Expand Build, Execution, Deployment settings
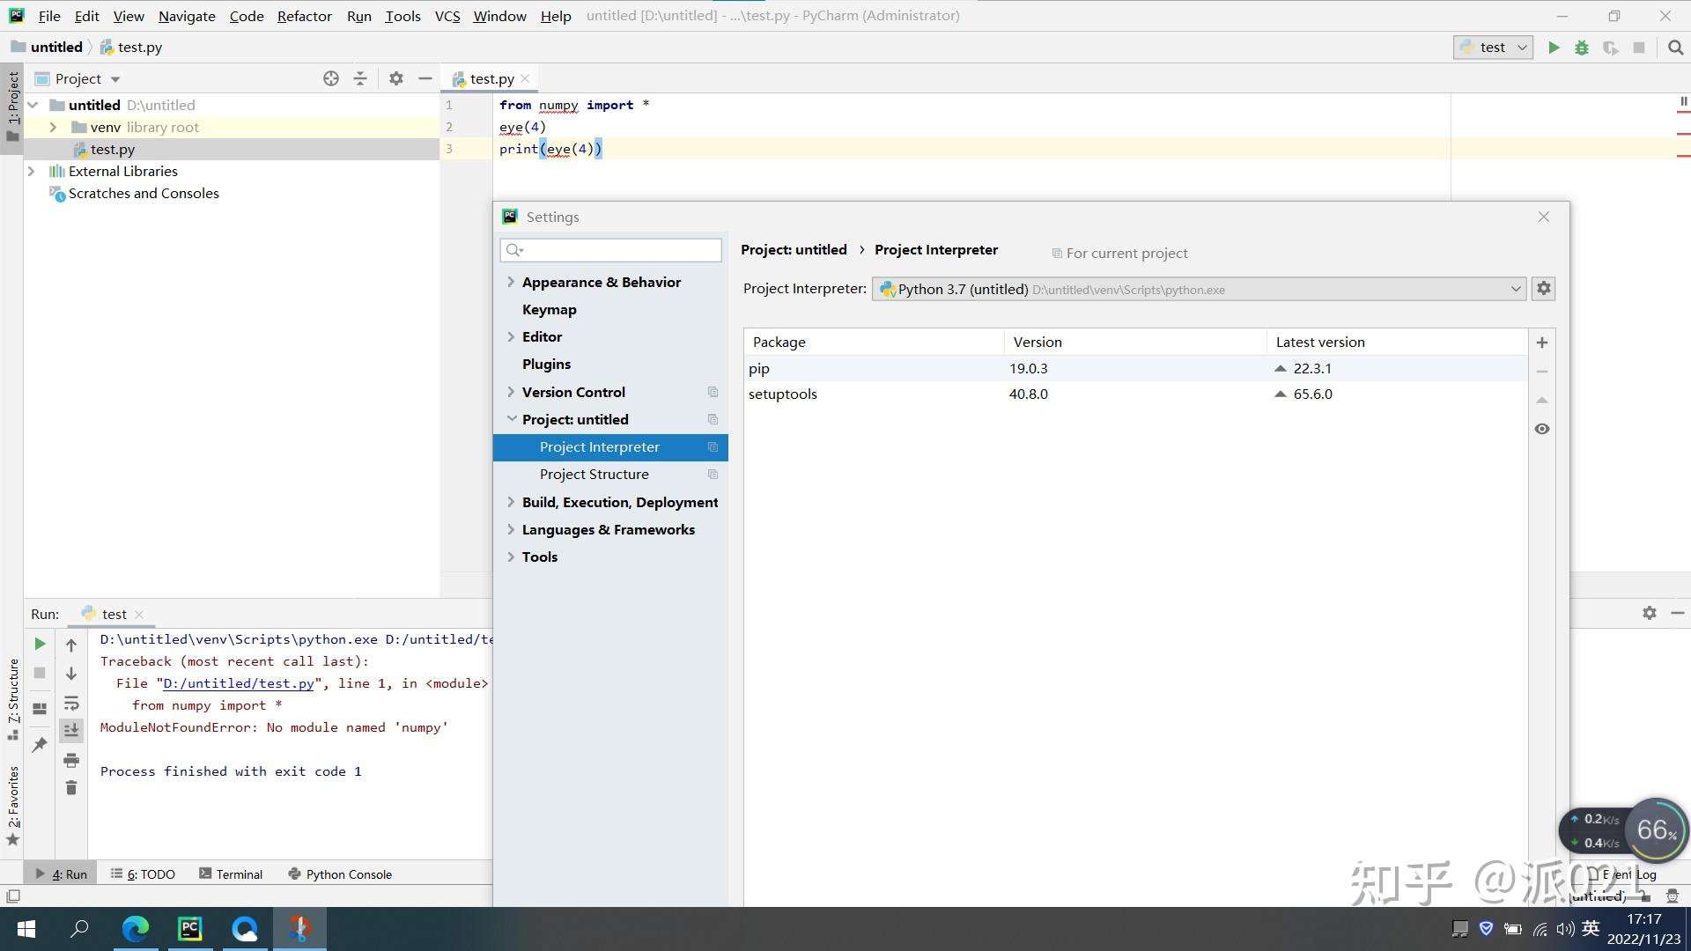 pos(511,502)
